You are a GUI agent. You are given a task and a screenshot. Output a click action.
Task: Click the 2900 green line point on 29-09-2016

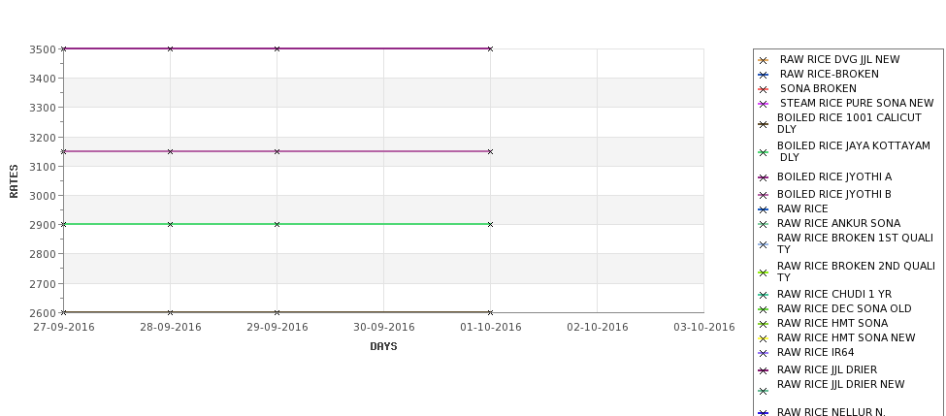pyautogui.click(x=277, y=224)
